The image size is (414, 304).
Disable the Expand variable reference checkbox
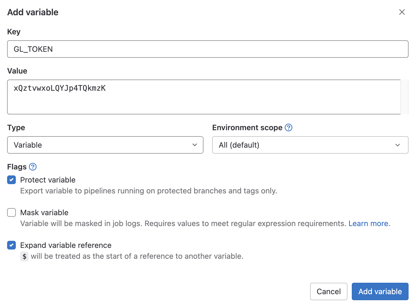click(x=11, y=245)
